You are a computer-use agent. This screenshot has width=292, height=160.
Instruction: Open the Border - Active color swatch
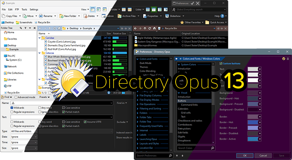pos(254,139)
